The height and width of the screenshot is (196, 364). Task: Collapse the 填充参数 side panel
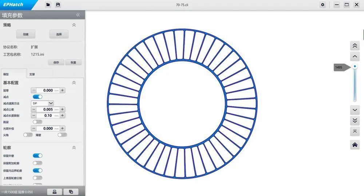click(x=78, y=15)
